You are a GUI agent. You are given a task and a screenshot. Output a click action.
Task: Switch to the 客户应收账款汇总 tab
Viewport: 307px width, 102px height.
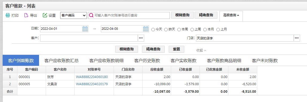click(62, 60)
